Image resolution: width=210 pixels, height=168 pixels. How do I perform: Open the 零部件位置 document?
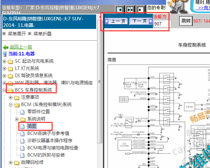(38, 112)
